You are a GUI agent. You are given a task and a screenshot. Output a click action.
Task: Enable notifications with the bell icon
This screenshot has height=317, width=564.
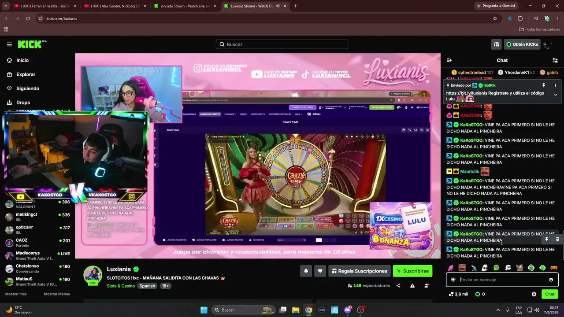click(306, 271)
